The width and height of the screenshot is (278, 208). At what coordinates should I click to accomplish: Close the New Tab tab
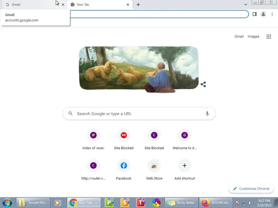(x=128, y=5)
